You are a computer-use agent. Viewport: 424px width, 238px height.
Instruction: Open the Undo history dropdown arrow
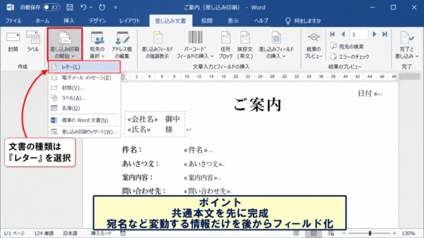tap(91, 7)
